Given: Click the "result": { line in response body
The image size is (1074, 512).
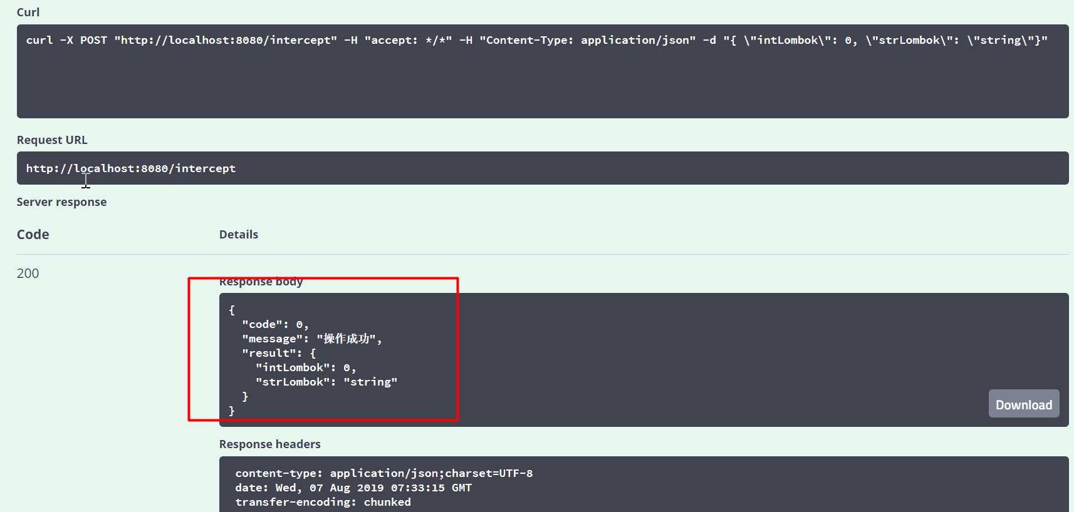Looking at the screenshot, I should tap(279, 353).
